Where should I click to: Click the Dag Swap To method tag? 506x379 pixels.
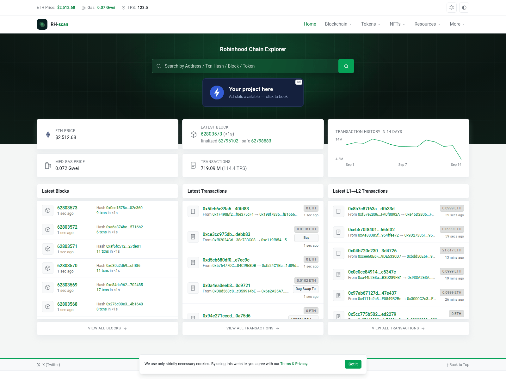click(x=305, y=289)
